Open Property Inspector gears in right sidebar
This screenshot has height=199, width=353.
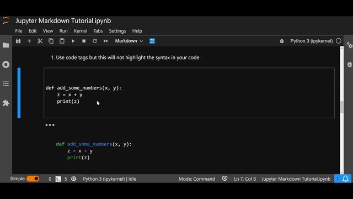349,45
